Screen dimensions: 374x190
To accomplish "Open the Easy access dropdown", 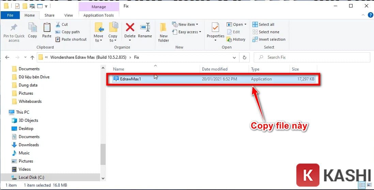I will coord(187,32).
